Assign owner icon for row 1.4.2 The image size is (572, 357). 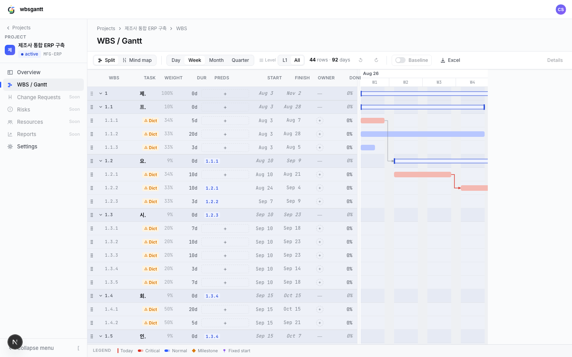coord(320,323)
